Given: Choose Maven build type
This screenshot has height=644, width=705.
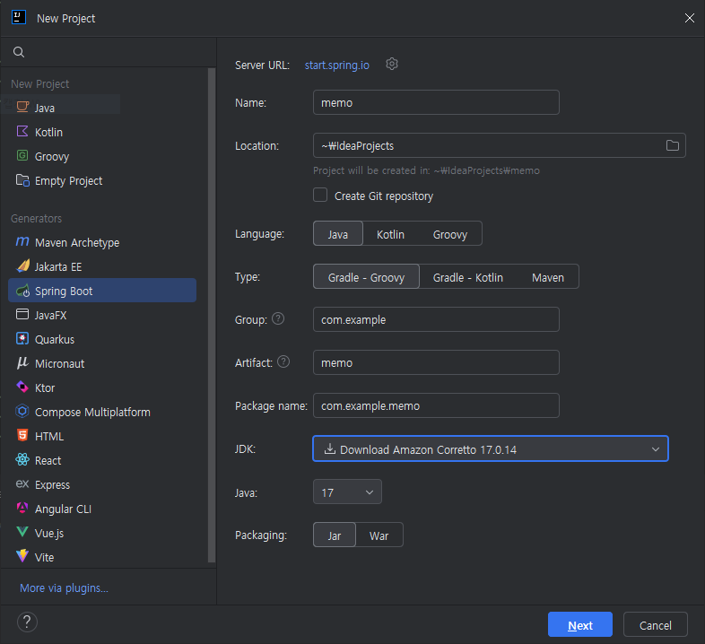Looking at the screenshot, I should (548, 277).
